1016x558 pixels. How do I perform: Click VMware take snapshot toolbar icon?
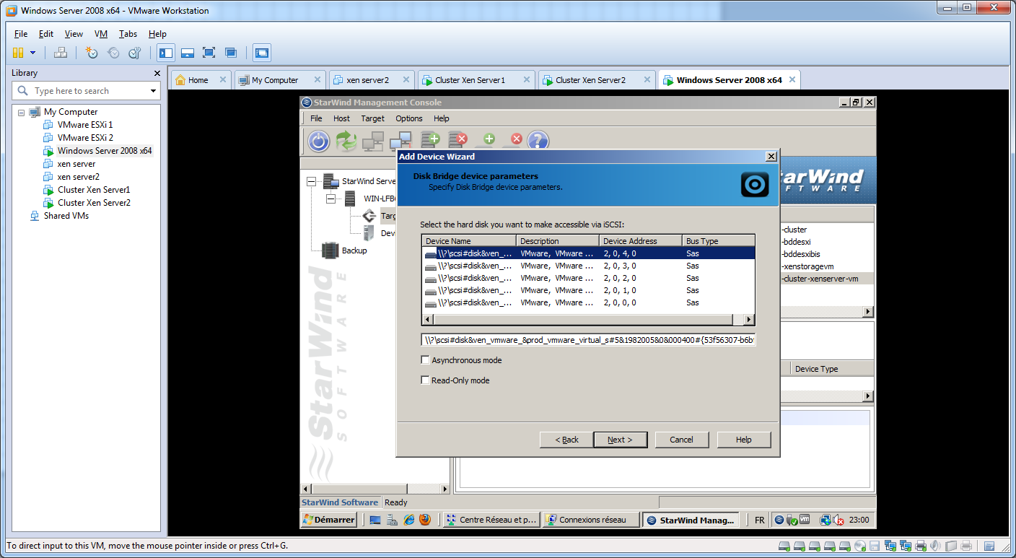(x=91, y=53)
